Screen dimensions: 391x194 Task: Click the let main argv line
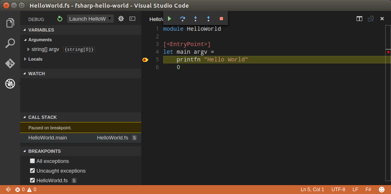point(189,52)
